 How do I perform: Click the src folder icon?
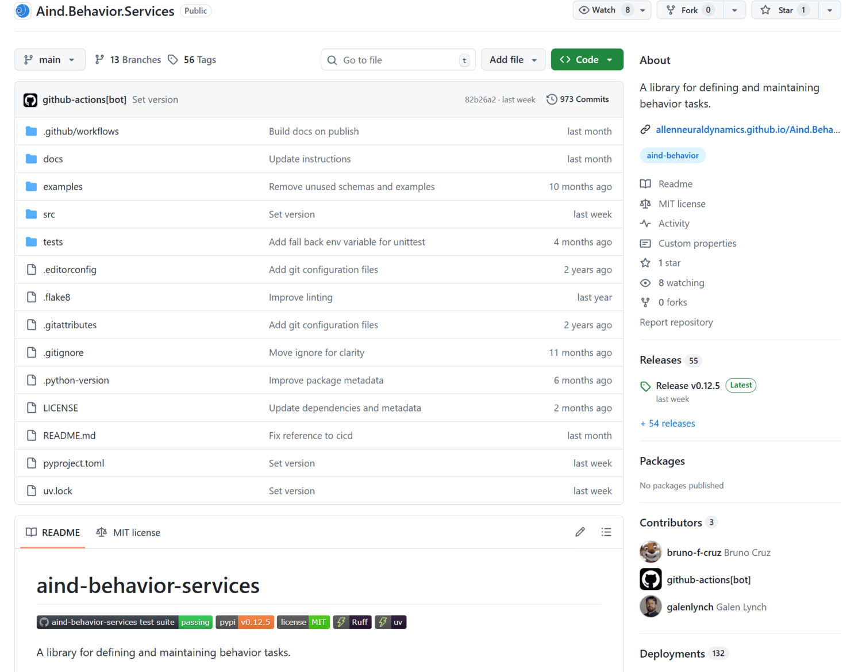click(32, 214)
